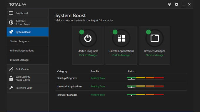Image resolution: width=200 pixels, height=112 pixels.
Task: Minimize the Total AV window
Action: coord(184,5)
